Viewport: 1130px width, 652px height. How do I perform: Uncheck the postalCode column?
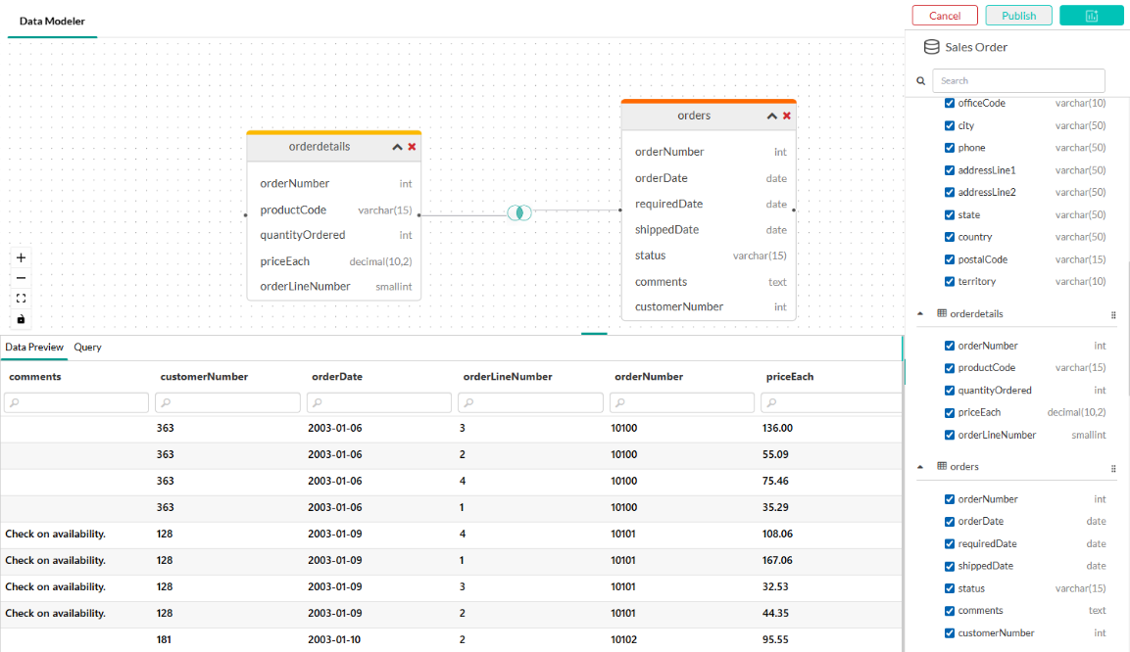click(x=949, y=259)
